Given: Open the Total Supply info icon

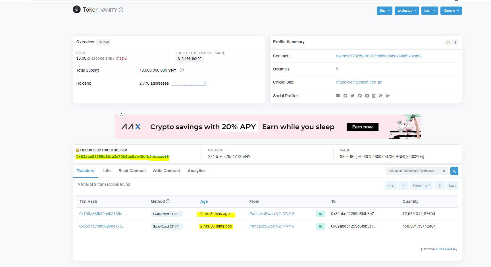Looking at the screenshot, I should [x=182, y=70].
